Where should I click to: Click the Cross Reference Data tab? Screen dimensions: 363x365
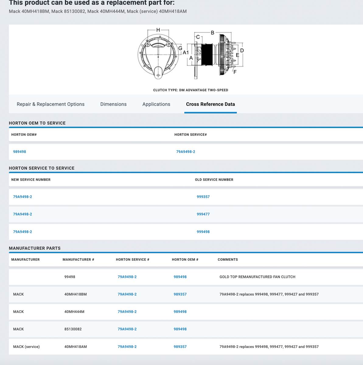tap(210, 104)
